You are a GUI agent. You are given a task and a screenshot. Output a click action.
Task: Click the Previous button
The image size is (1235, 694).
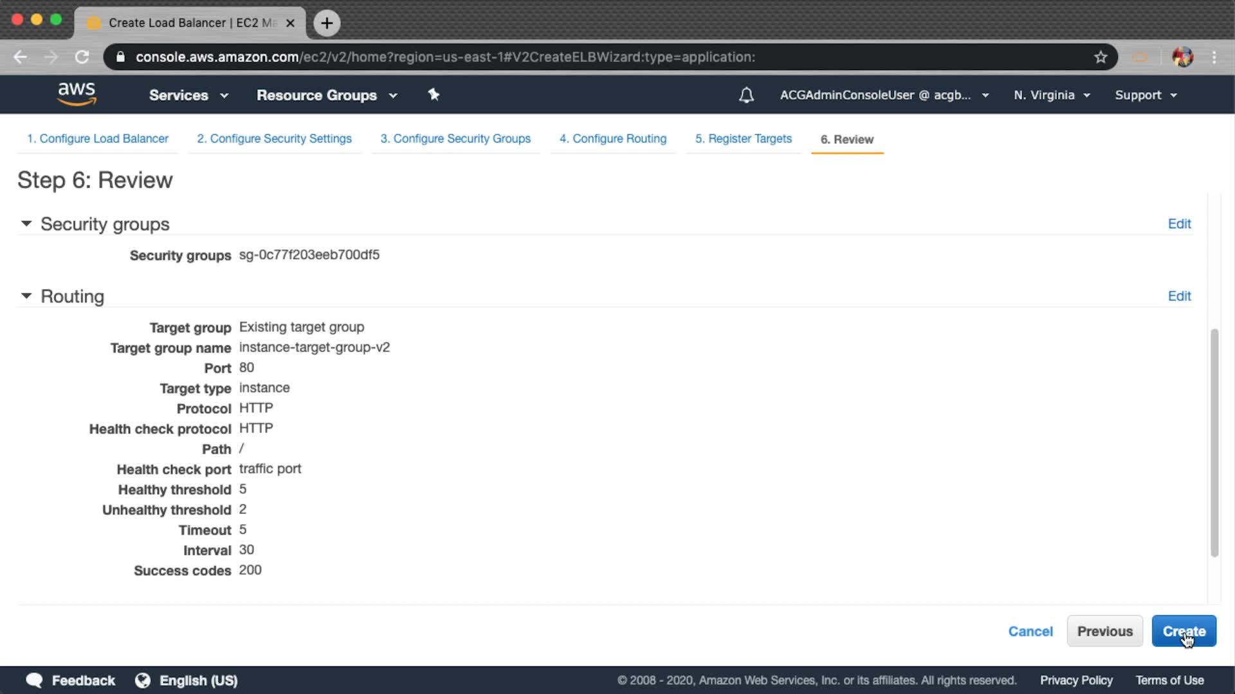(1104, 631)
